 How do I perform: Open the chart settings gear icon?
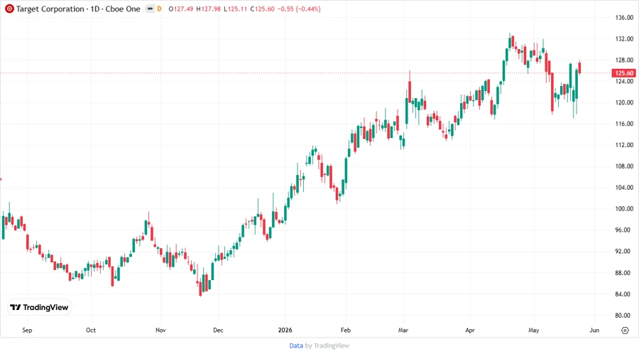click(625, 331)
